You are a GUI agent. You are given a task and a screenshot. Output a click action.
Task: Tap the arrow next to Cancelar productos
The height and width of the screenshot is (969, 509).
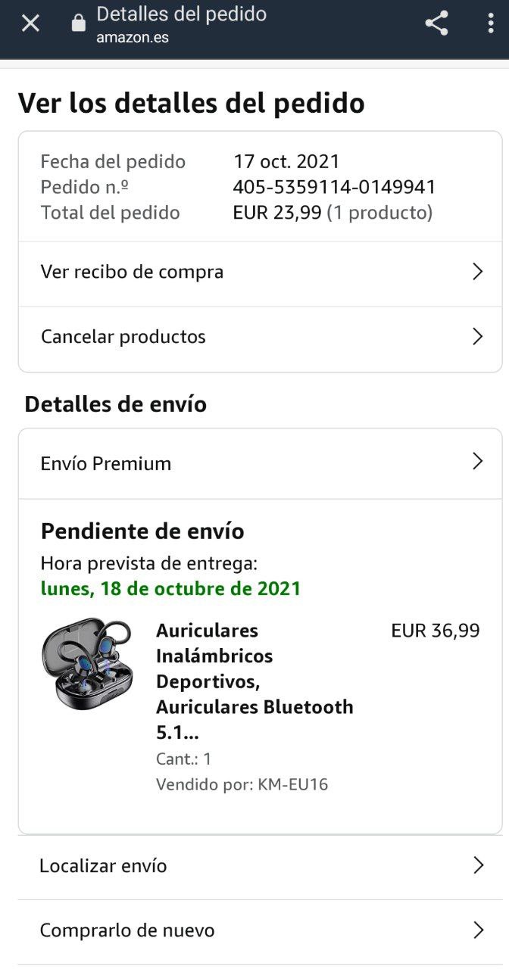477,336
